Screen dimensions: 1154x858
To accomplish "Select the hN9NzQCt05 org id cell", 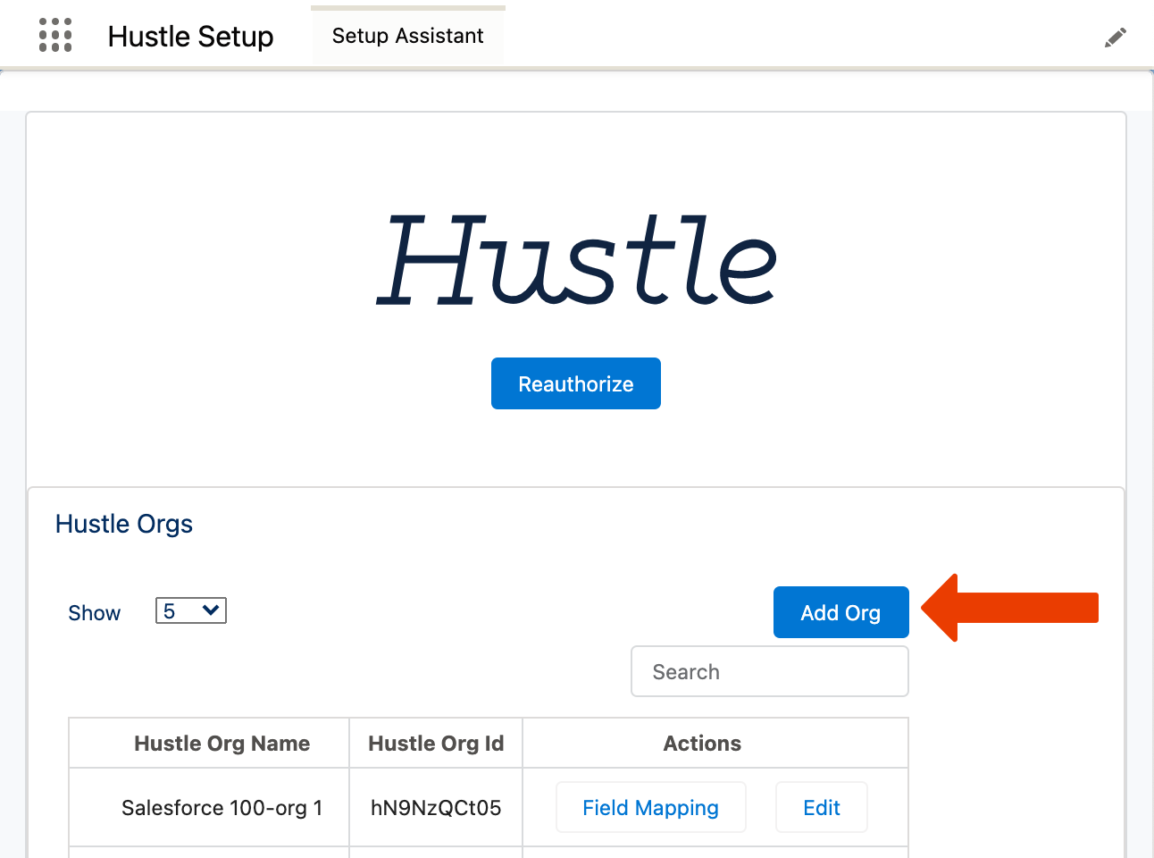I will [436, 807].
